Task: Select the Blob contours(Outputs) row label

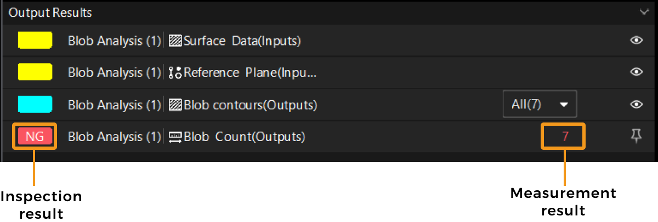Action: [x=251, y=104]
